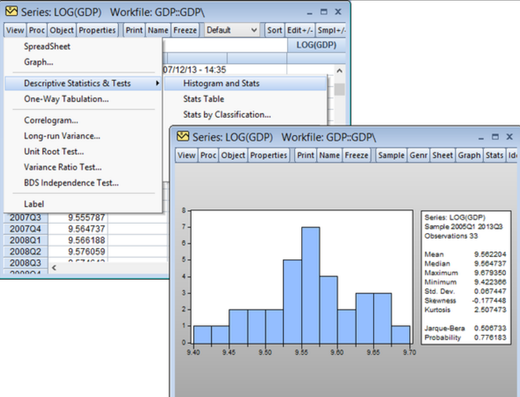The image size is (520, 397).
Task: Choose Histogram and Stats submenu item
Action: [x=246, y=83]
